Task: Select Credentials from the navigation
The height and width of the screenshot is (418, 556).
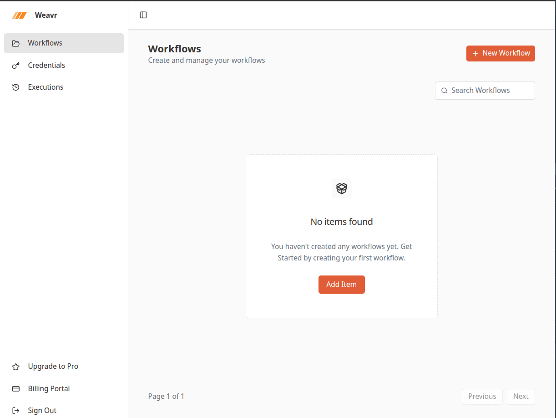Action: 47,65
